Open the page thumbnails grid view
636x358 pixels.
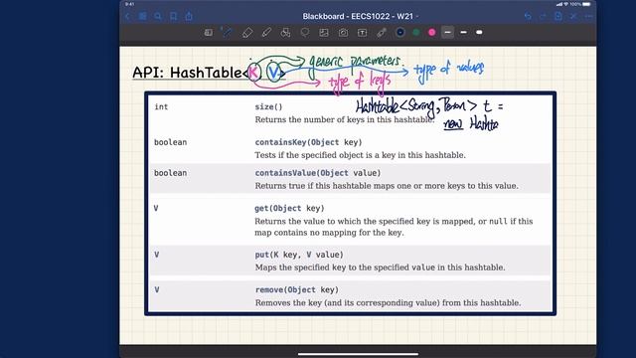(x=142, y=16)
